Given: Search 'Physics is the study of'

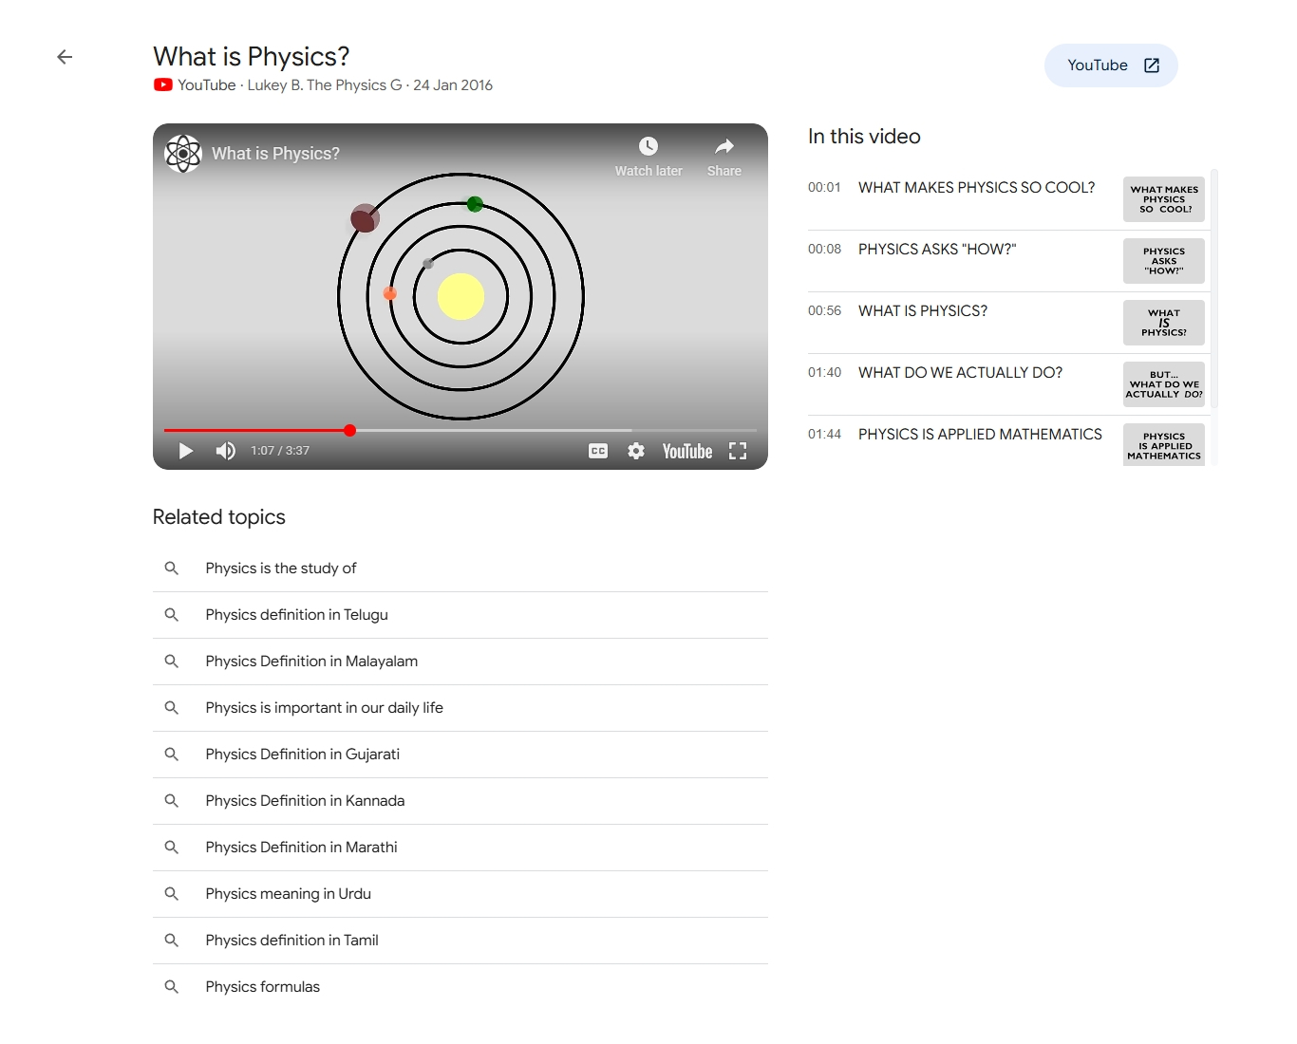Looking at the screenshot, I should click(461, 569).
